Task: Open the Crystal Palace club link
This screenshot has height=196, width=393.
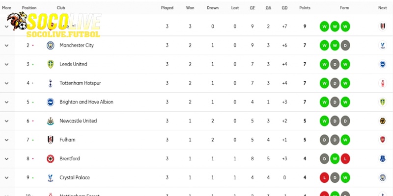Action: 75,177
